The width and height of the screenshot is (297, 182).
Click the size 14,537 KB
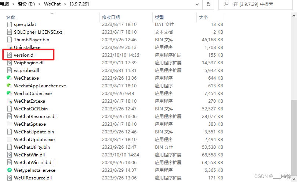coord(212,62)
